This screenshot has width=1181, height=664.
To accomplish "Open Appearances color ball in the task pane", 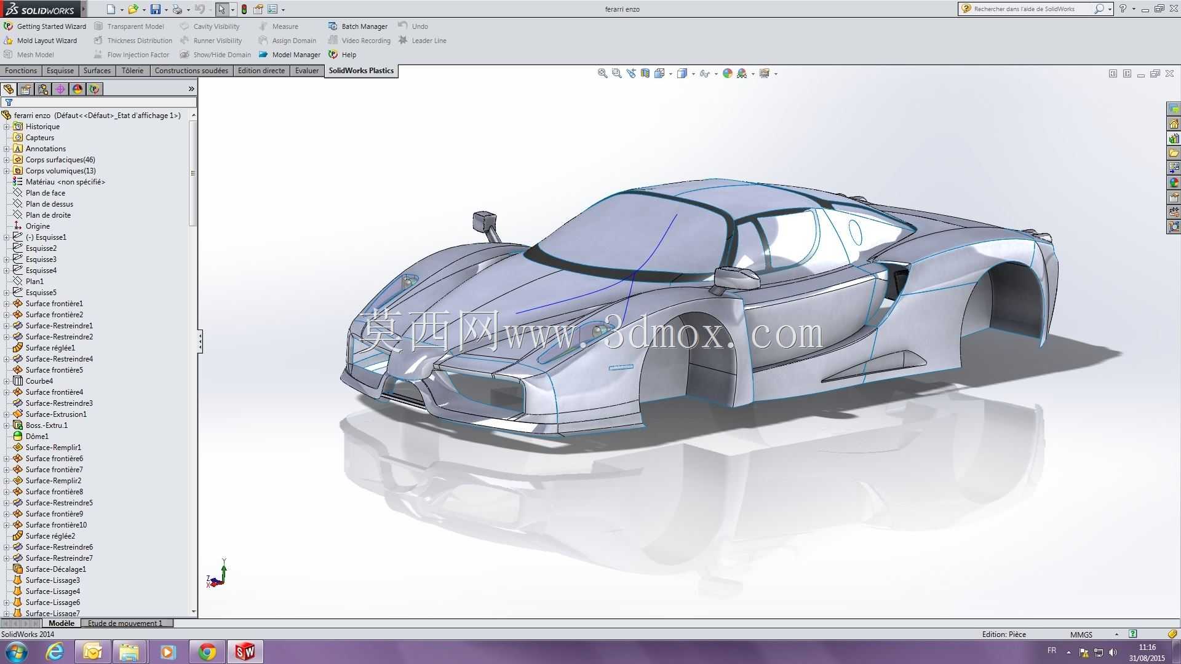I will click(1174, 183).
